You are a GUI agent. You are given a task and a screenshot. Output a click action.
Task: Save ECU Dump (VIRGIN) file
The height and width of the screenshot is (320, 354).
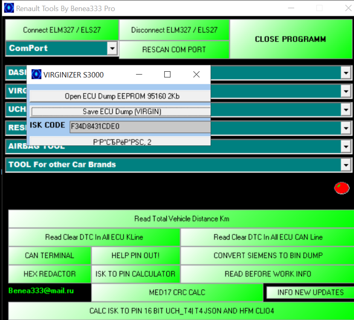point(121,111)
